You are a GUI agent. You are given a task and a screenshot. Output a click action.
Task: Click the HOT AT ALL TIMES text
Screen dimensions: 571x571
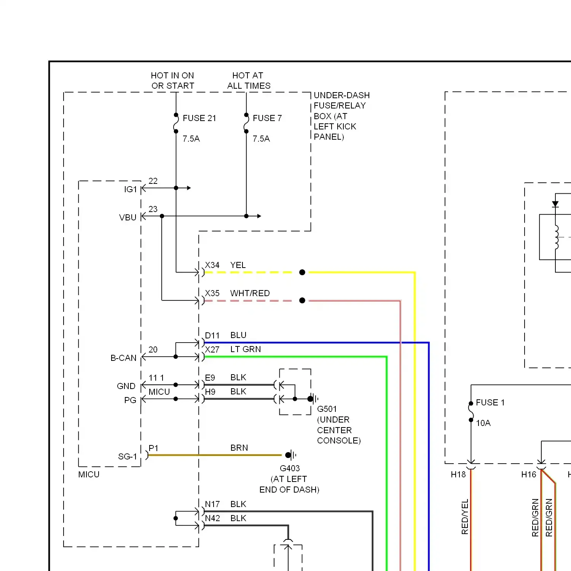coord(249,81)
